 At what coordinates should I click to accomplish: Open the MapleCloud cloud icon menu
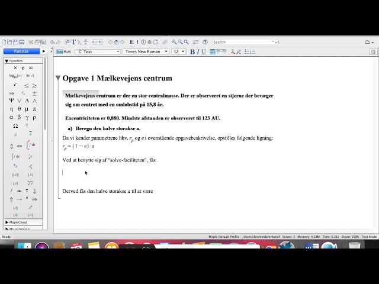[x=369, y=42]
